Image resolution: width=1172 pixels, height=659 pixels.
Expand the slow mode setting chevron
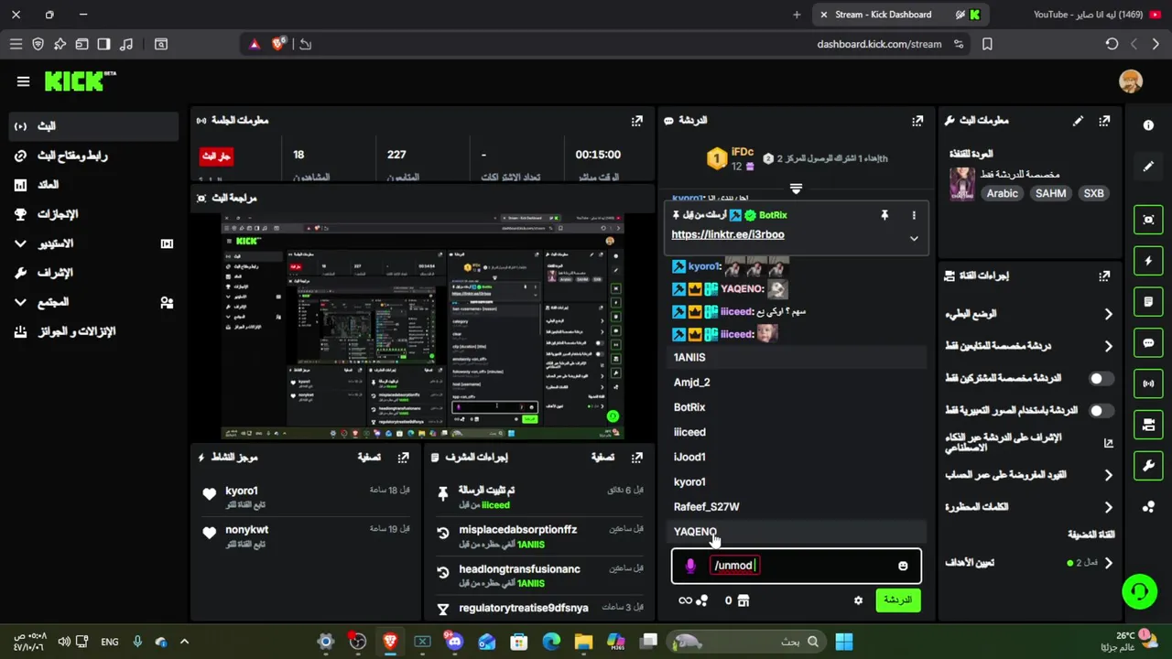[x=1108, y=314]
